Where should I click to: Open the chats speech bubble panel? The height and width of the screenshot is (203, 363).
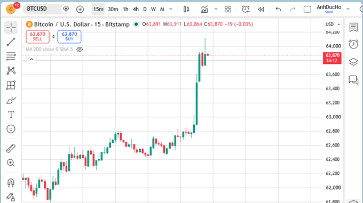pos(353,80)
